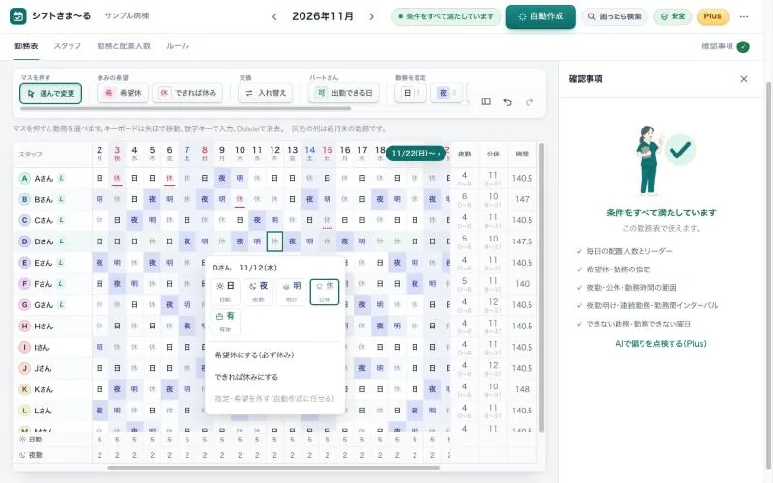773x483 pixels.
Task: Activate the 希望休 marking tool
Action: (x=123, y=93)
